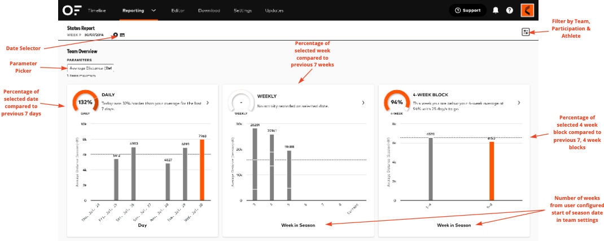The image size is (604, 241).
Task: Open the Average Distance parameter picker
Action: [x=90, y=68]
